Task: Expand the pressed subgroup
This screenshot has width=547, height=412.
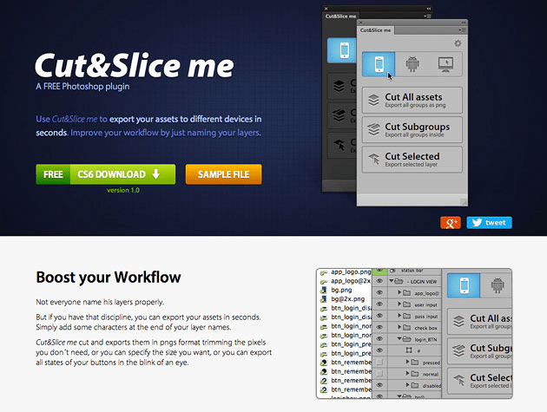Action: pyautogui.click(x=407, y=363)
